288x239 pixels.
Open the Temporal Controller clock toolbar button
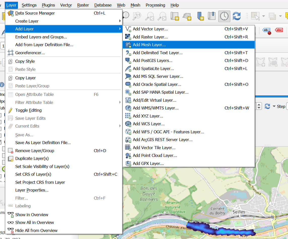point(224,16)
